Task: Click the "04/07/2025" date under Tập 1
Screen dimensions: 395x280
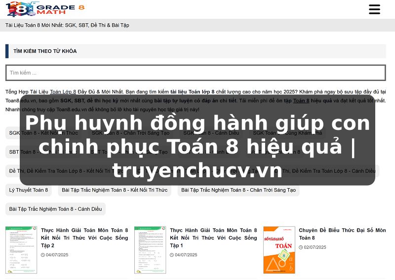Action: [186, 255]
